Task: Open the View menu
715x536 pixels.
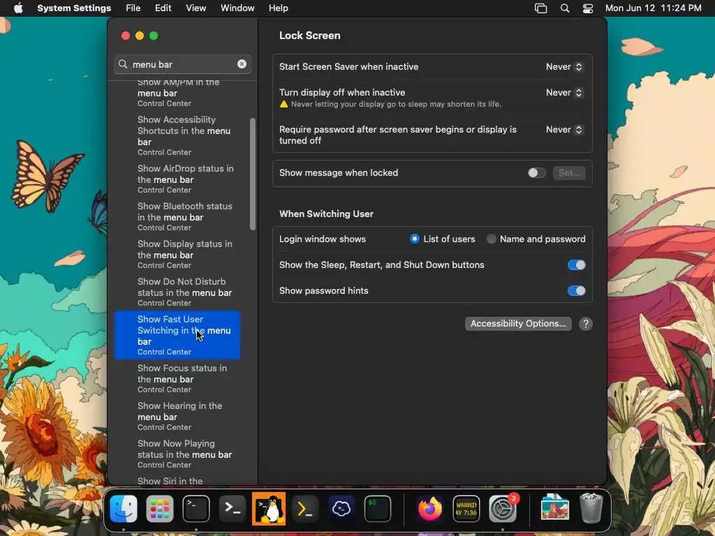Action: click(196, 8)
